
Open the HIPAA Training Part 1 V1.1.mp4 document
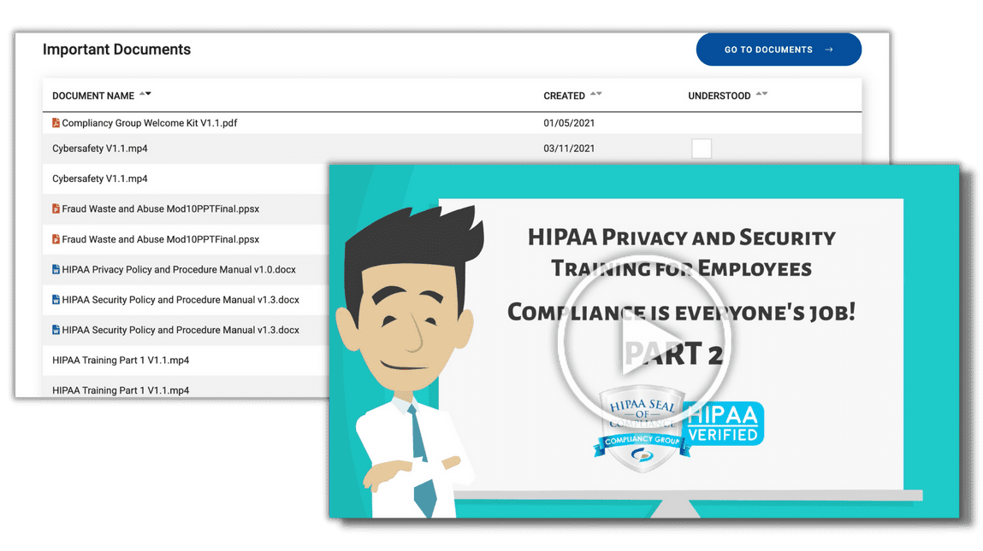click(111, 360)
